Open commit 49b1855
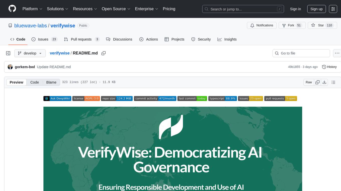 [x=294, y=67]
